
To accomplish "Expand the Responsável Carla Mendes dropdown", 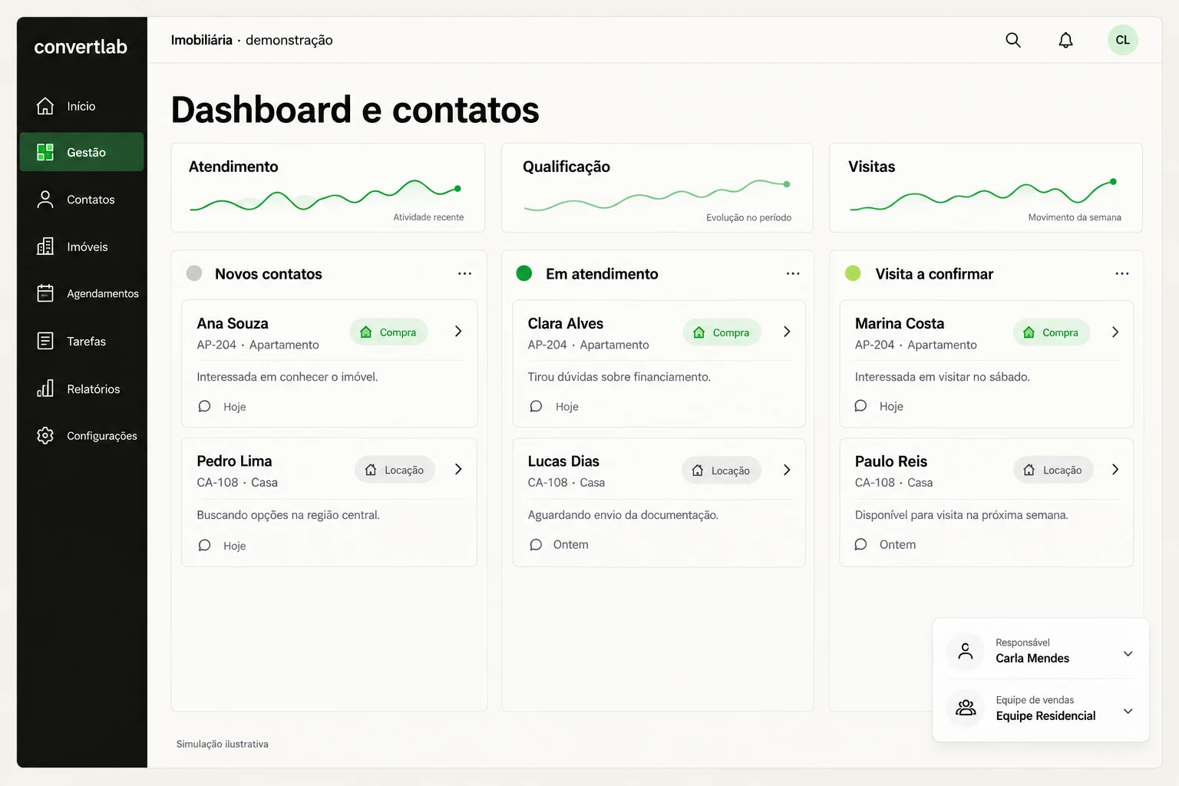I will coord(1128,654).
